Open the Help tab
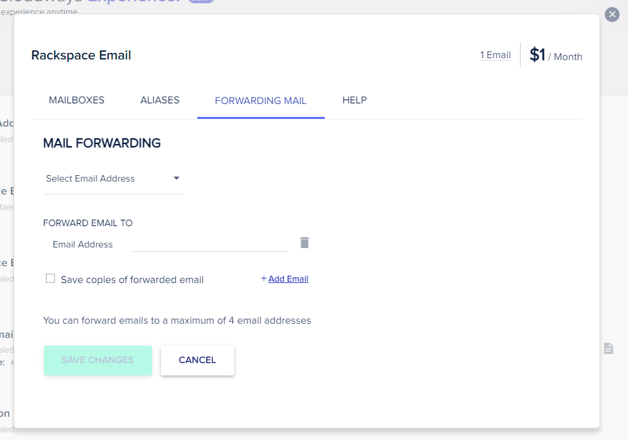628x440 pixels. [x=354, y=100]
